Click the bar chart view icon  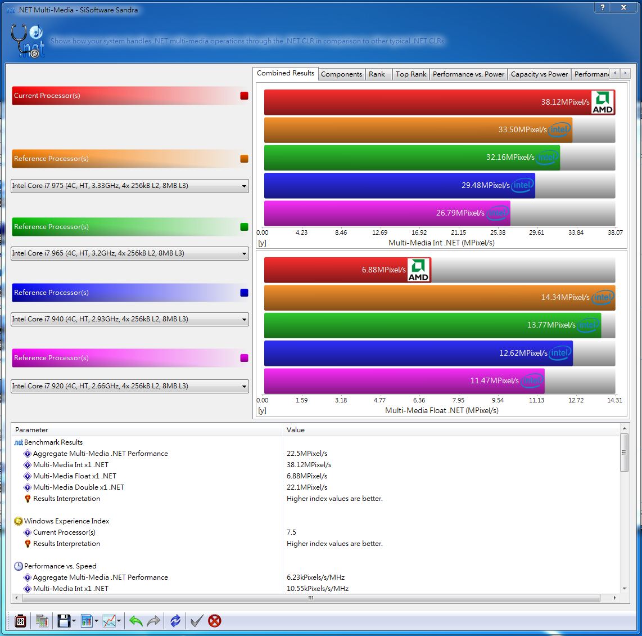point(87,621)
